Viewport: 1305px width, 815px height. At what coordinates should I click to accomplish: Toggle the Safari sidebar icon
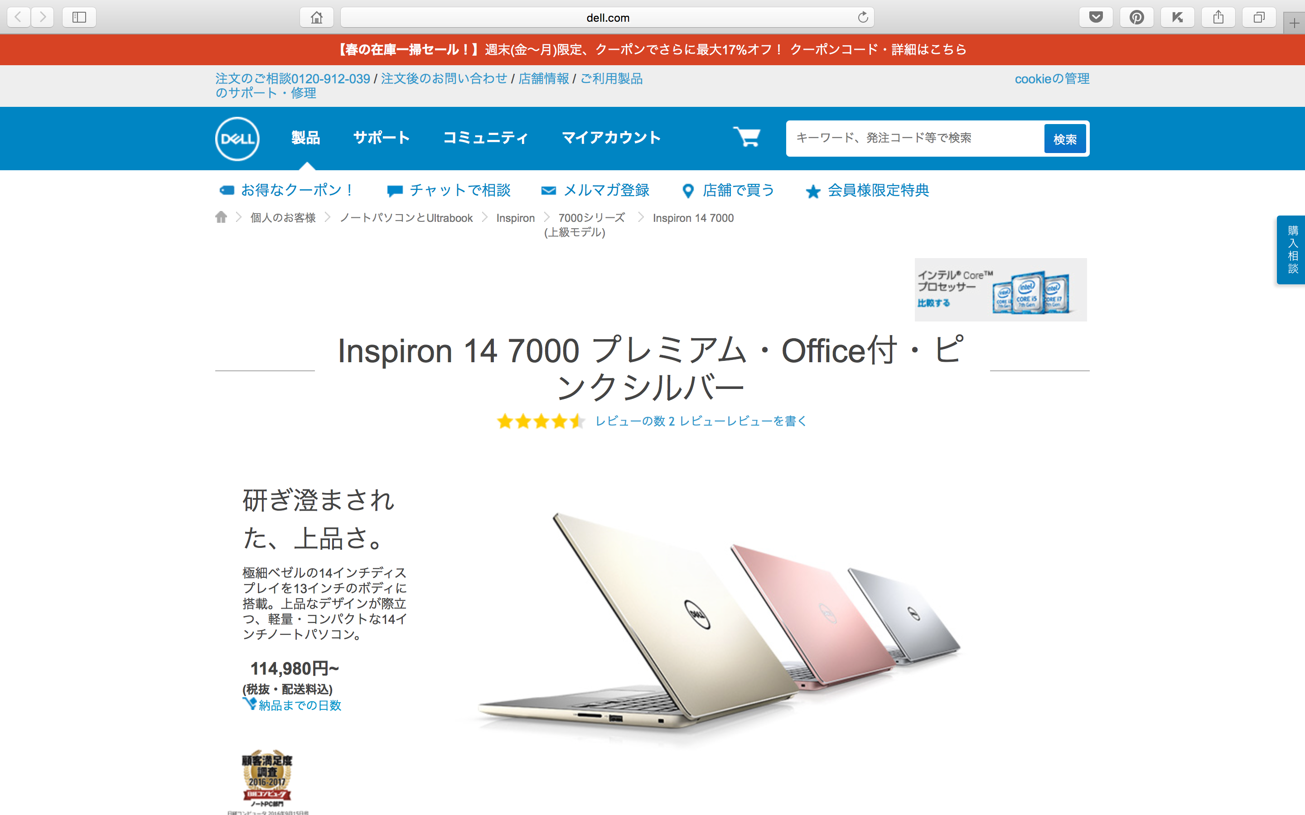point(79,17)
